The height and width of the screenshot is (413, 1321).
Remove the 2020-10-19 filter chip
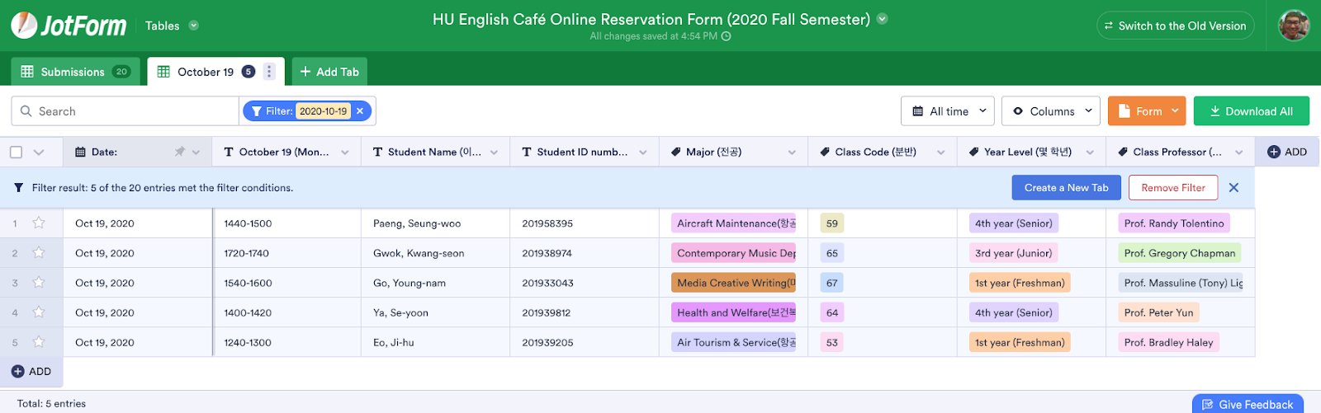(360, 111)
